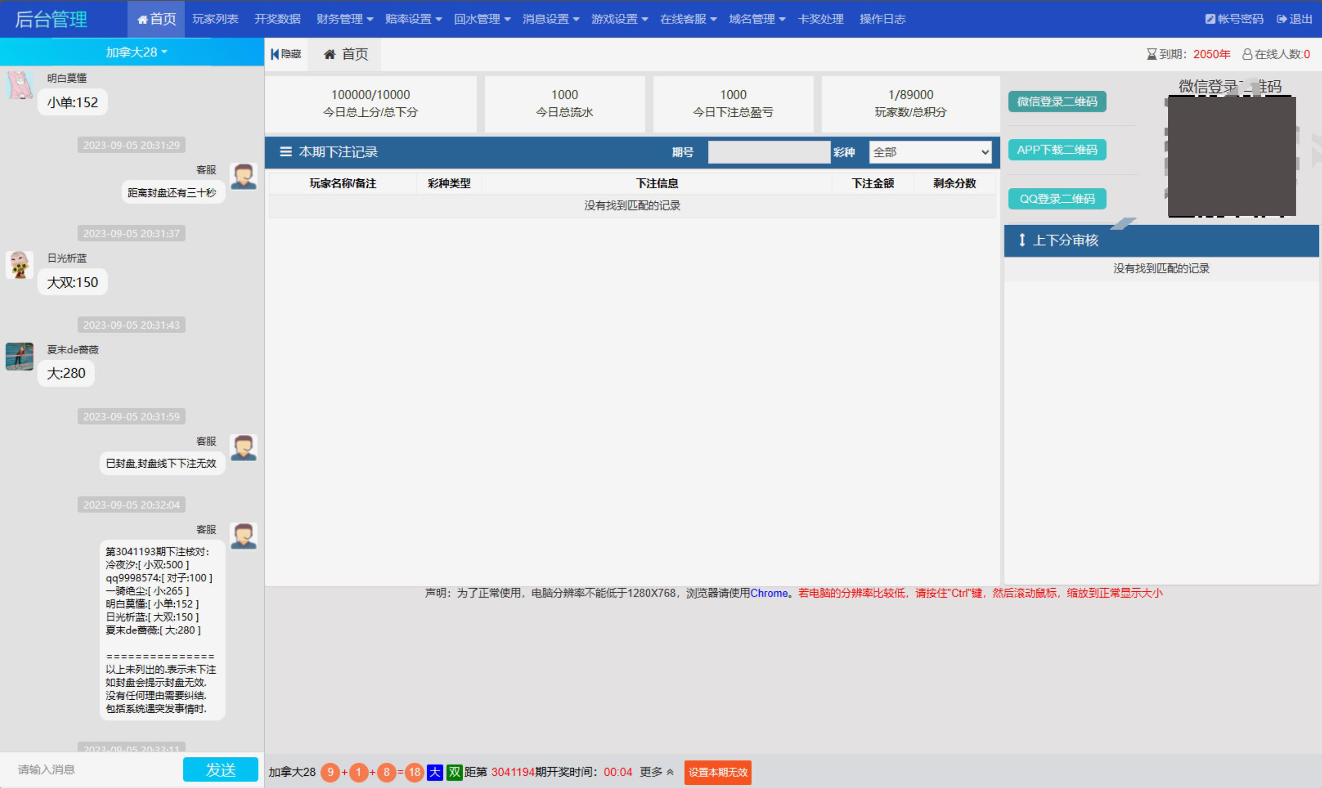Click the 帐号密码 edit icon
The height and width of the screenshot is (788, 1322).
[x=1210, y=19]
